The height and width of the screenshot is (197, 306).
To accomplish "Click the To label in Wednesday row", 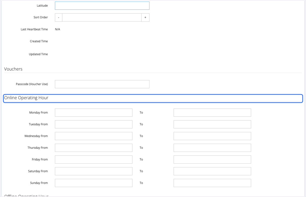I will [x=141, y=136].
